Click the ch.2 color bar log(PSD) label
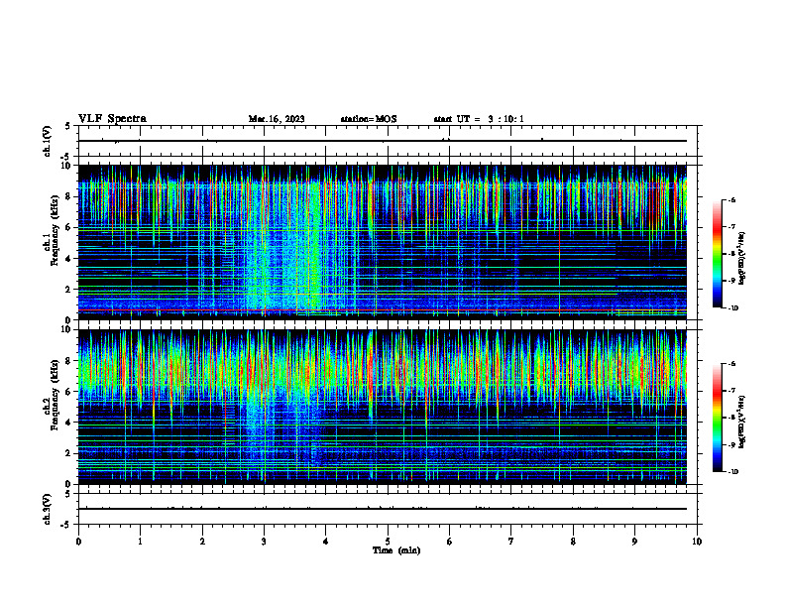This screenshot has height=607, width=785. pos(742,422)
